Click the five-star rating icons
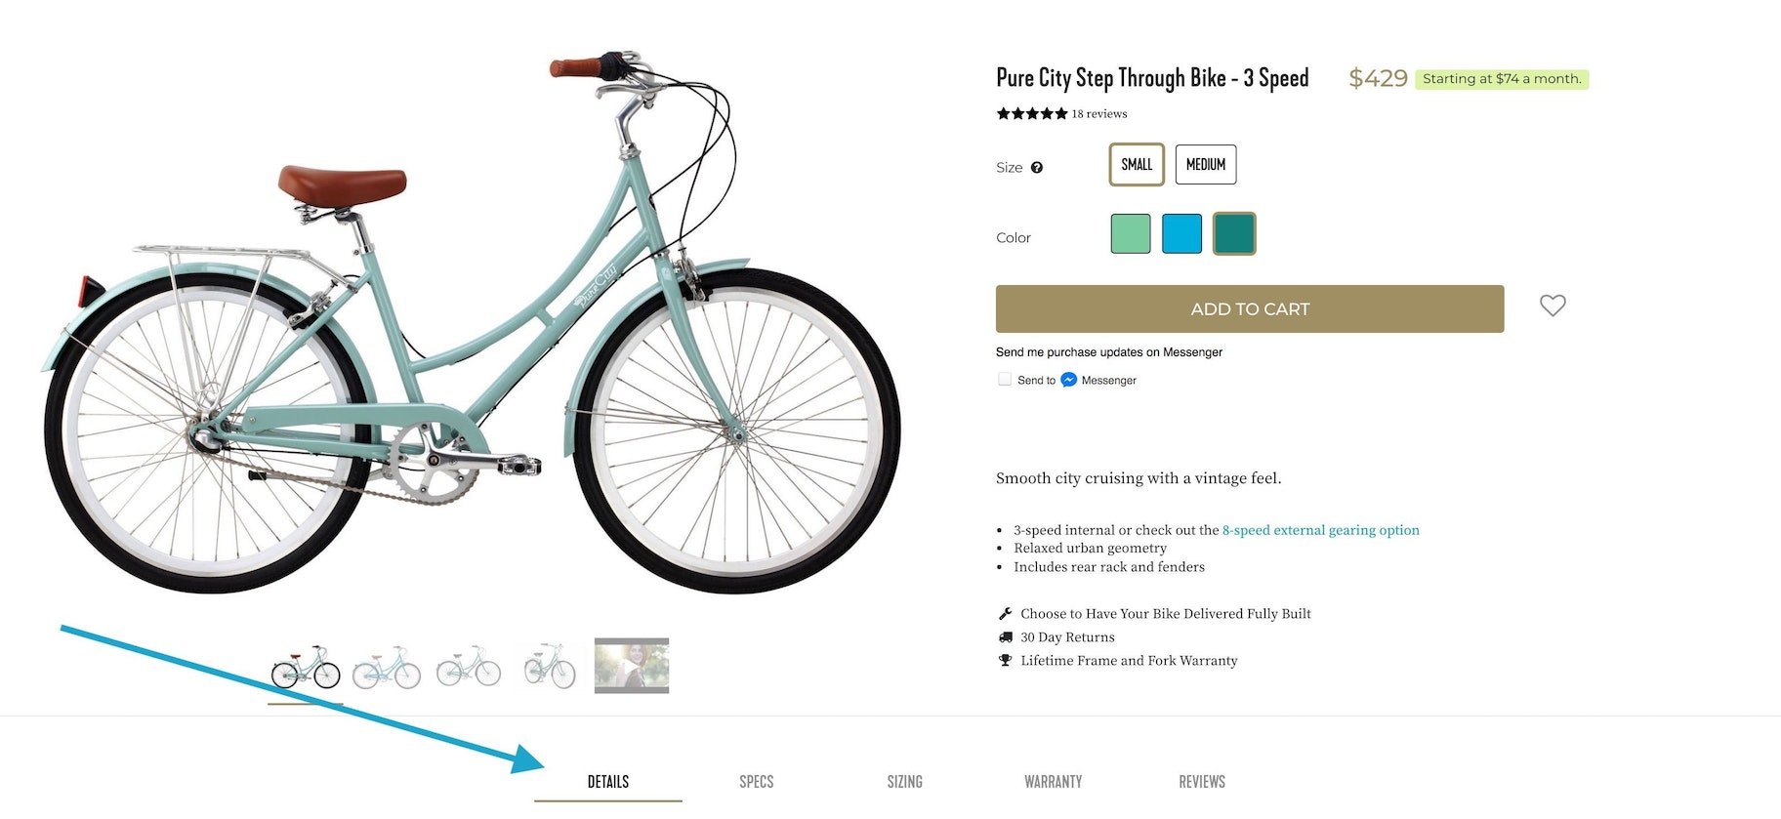The height and width of the screenshot is (819, 1781). point(1031,114)
